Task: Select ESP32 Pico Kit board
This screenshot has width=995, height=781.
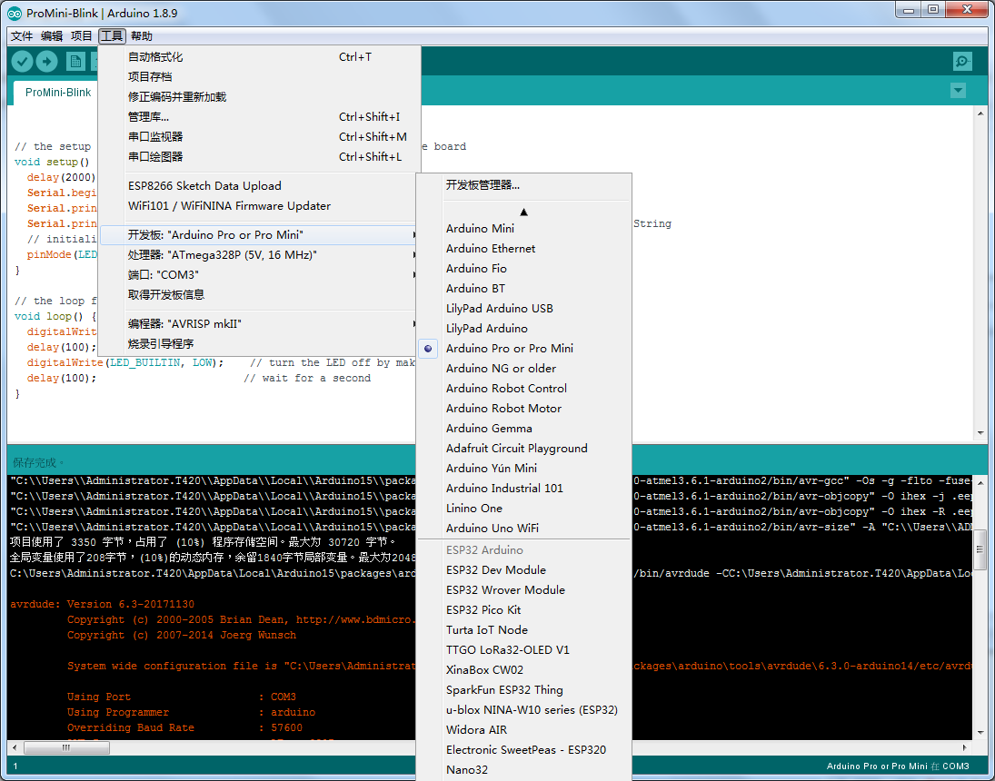Action: coord(524,610)
